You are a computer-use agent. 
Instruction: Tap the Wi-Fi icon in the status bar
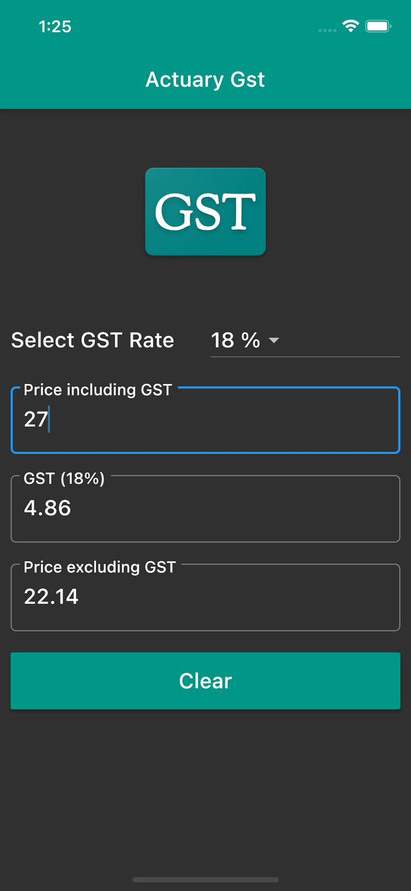[350, 26]
